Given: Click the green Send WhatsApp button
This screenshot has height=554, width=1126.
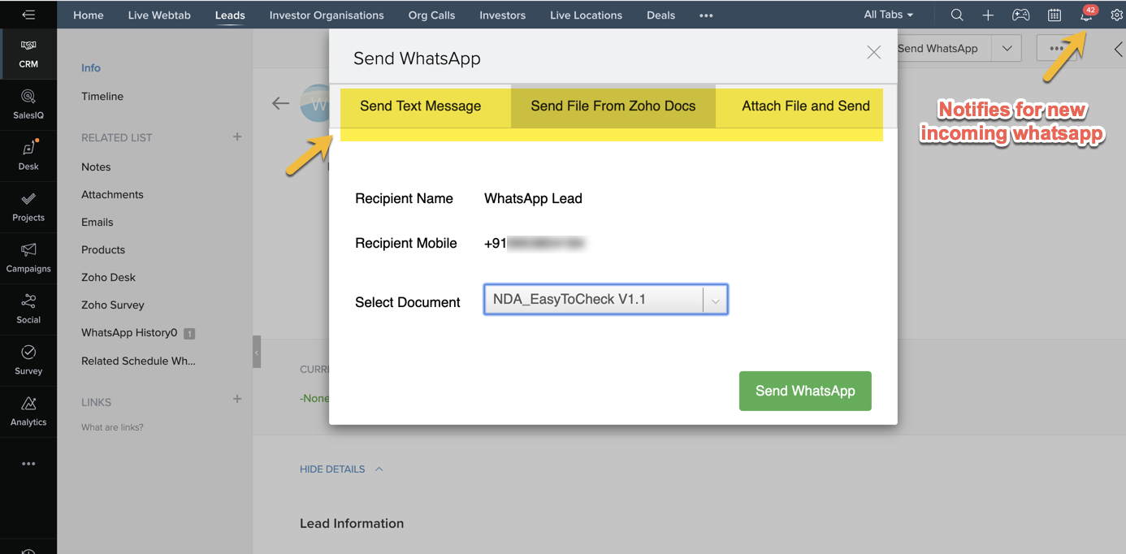Looking at the screenshot, I should [804, 391].
